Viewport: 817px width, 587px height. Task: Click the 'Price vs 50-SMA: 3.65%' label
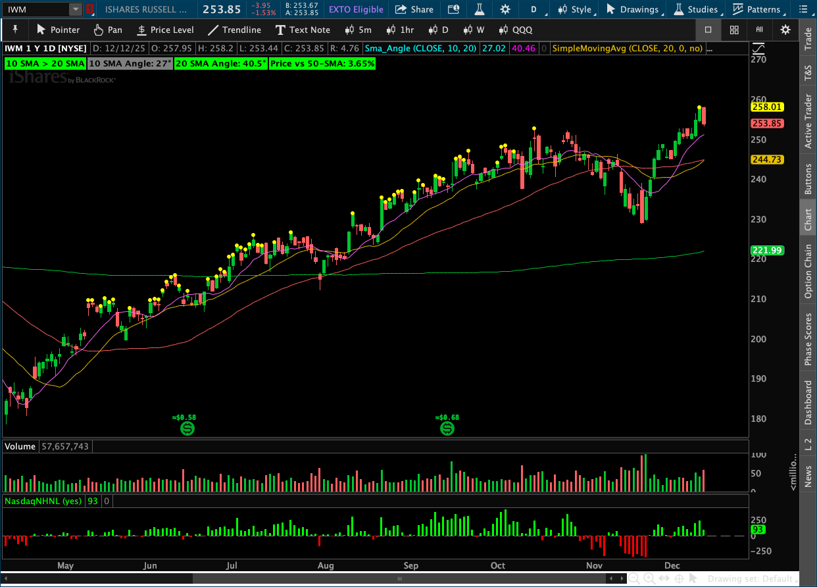coord(323,64)
